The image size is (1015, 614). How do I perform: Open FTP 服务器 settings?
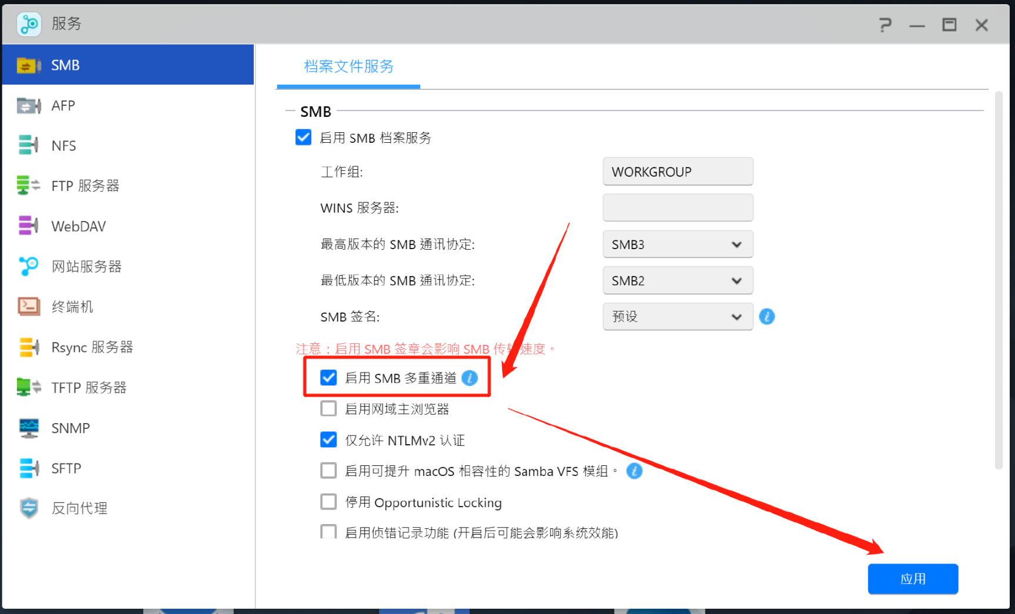coord(86,185)
